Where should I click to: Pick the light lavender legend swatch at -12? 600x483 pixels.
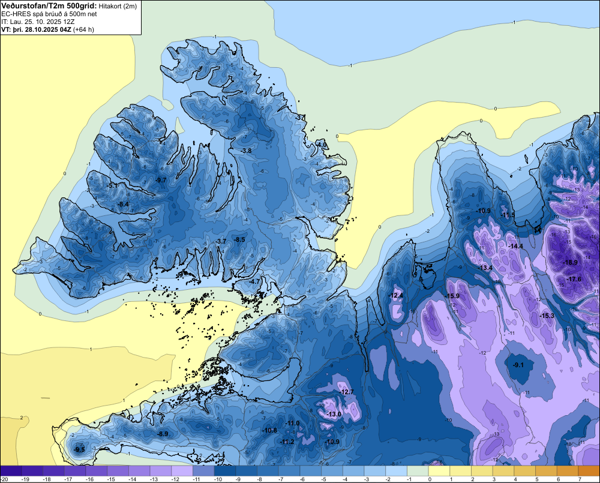click(182, 471)
